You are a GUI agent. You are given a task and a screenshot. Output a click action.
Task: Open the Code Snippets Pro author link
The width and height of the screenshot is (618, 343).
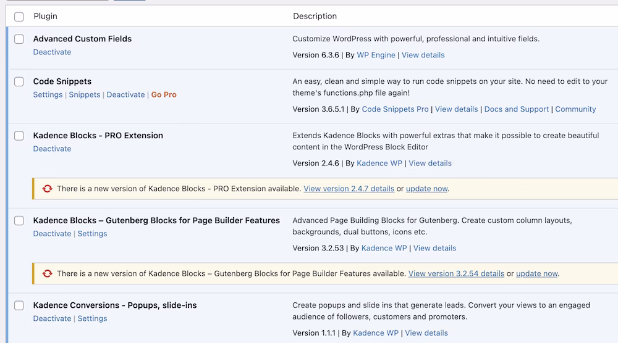pos(395,109)
